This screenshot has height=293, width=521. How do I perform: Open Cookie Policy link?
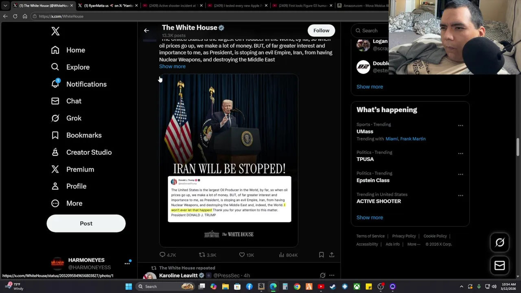(x=435, y=236)
